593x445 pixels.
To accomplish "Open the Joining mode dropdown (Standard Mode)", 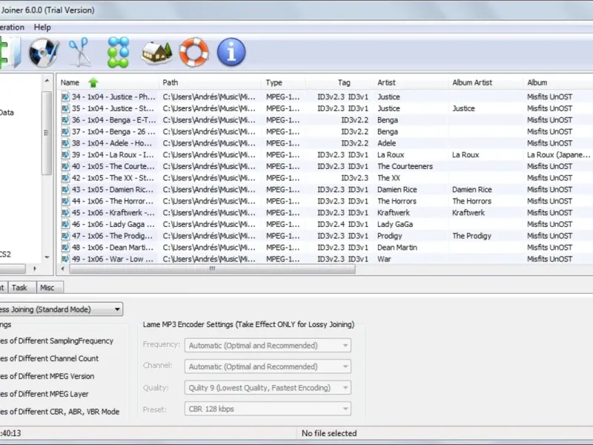I will click(61, 309).
